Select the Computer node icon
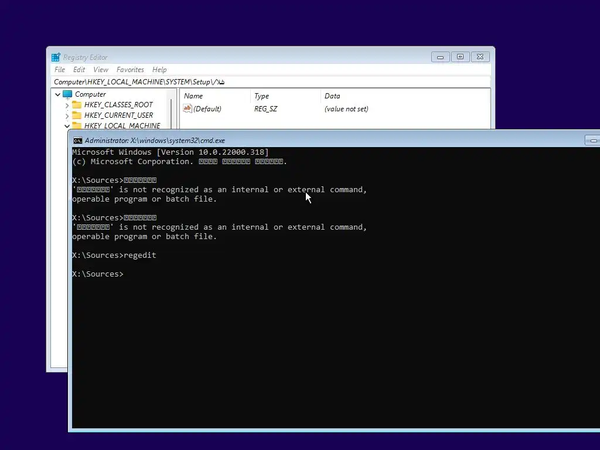This screenshot has width=600, height=450. [67, 94]
